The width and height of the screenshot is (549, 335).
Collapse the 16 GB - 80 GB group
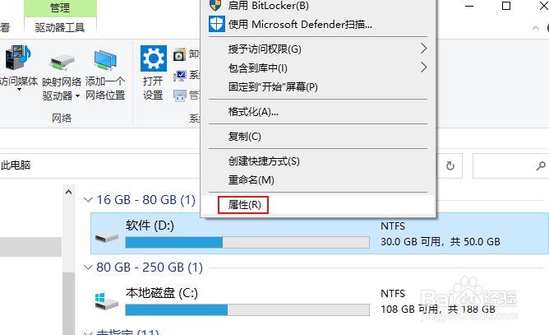tap(88, 200)
